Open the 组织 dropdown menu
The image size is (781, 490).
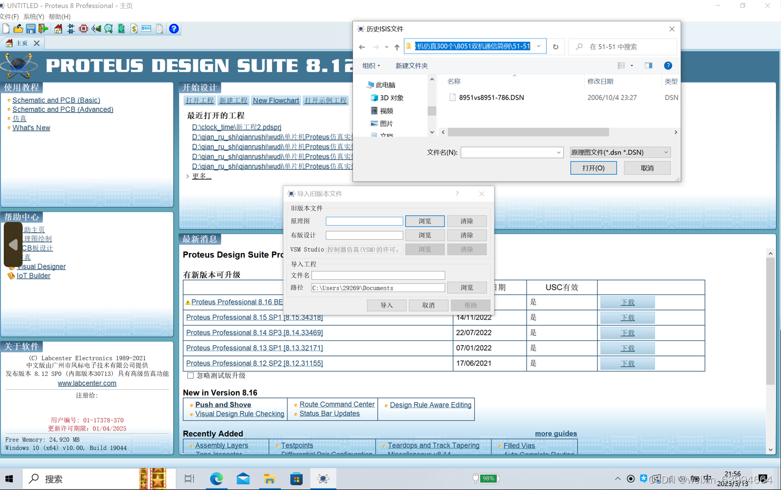pyautogui.click(x=371, y=65)
